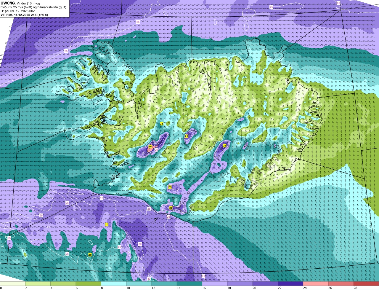Click the legend tick label "28"

[x=355, y=288]
